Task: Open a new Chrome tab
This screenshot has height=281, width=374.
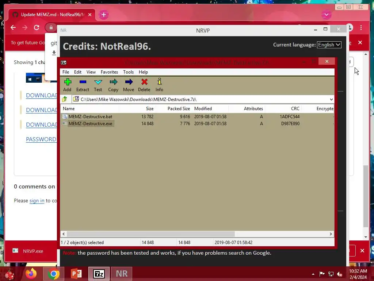Action: pyautogui.click(x=103, y=15)
